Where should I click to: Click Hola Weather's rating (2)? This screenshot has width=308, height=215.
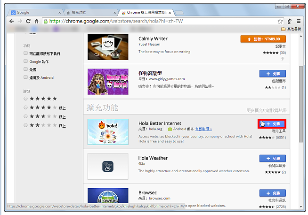[x=276, y=172]
